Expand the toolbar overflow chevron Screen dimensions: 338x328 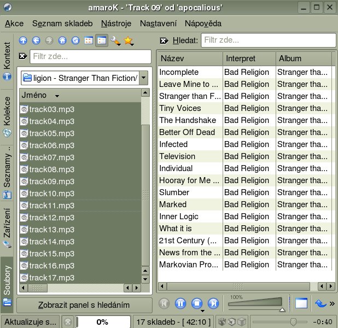tap(332, 303)
